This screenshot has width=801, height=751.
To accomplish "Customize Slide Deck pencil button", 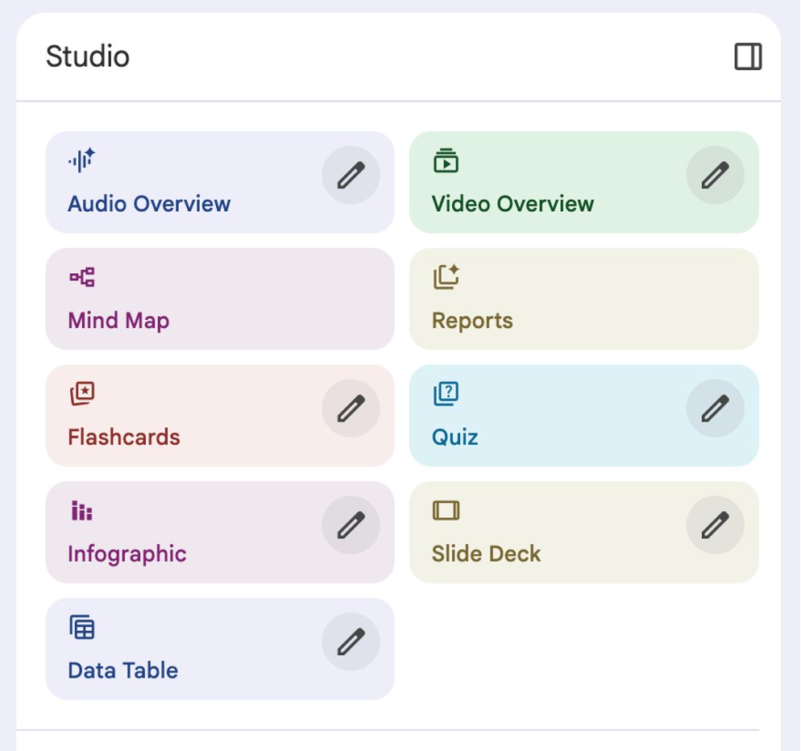I will pyautogui.click(x=715, y=525).
